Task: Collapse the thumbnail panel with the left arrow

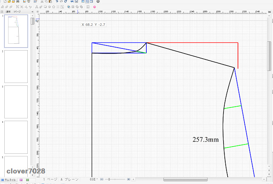Action: tap(32, 12)
